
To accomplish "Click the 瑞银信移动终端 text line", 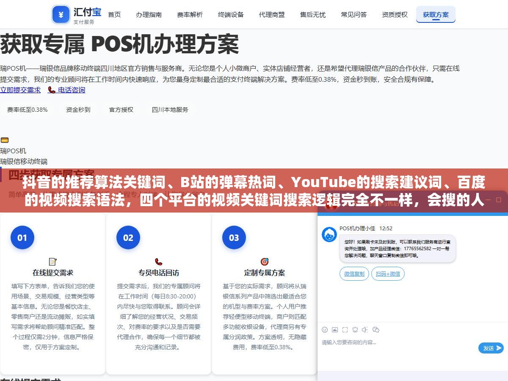I will click(x=24, y=161).
